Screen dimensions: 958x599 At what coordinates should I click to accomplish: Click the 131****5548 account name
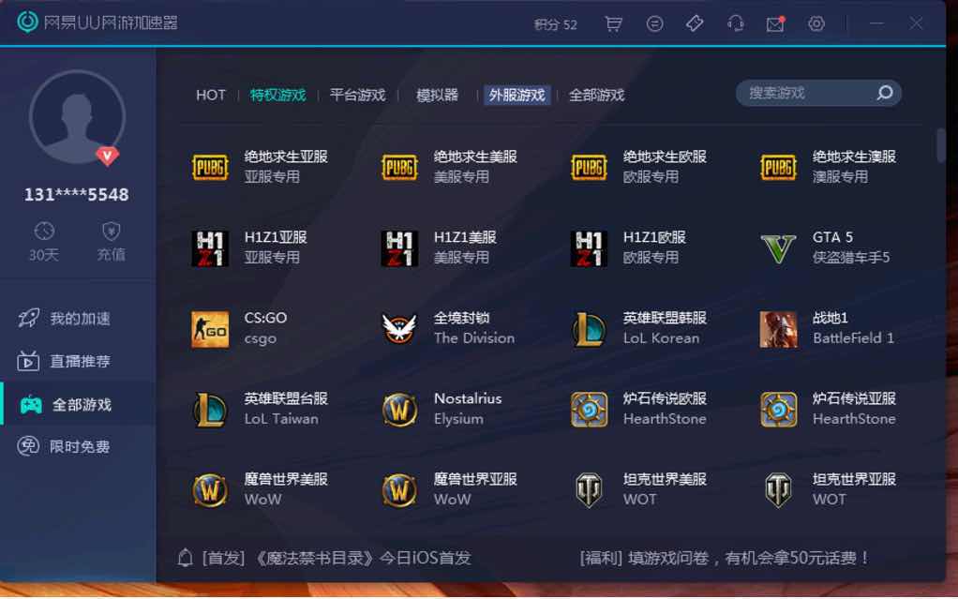[76, 194]
